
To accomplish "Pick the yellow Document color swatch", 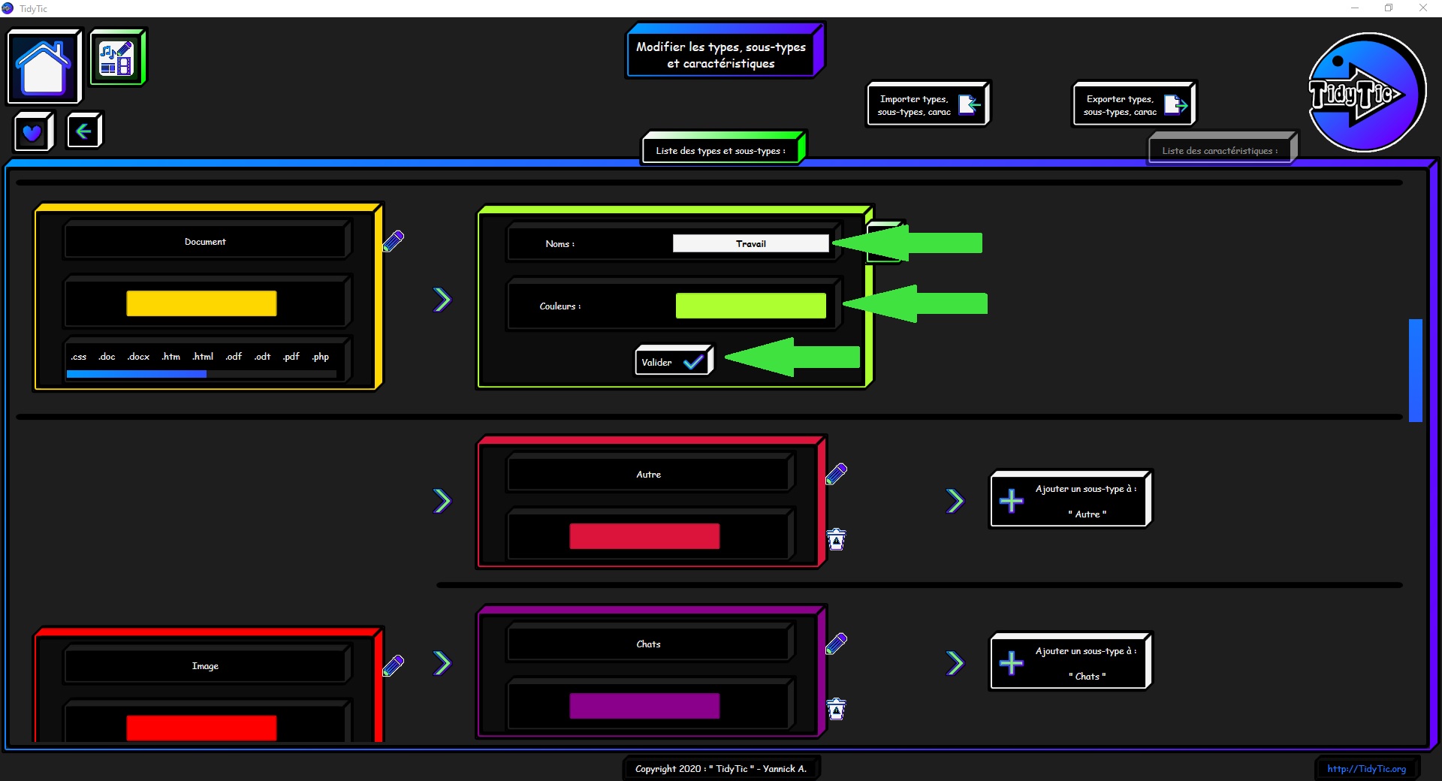I will pos(201,303).
